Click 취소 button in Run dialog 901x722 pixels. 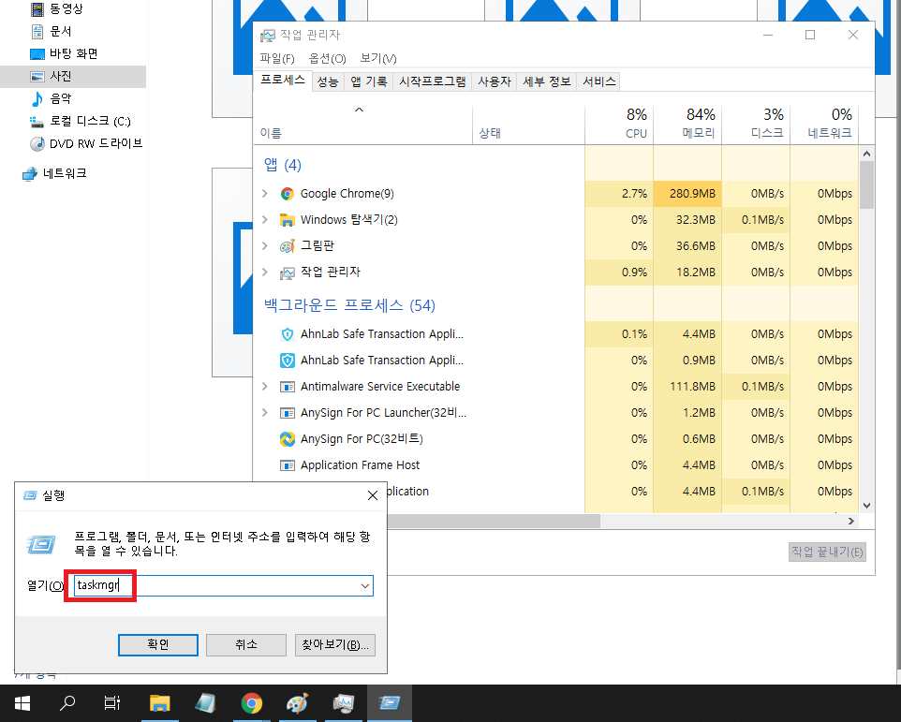tap(246, 645)
